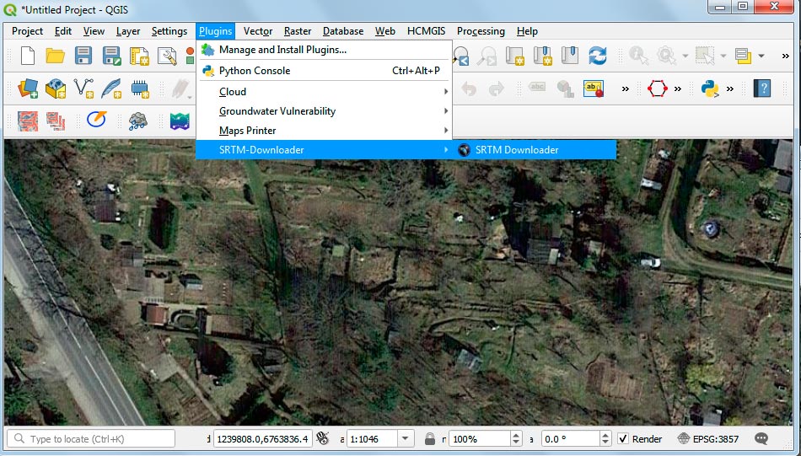Click the scale field showing 1:1046
This screenshot has width=801, height=456.
pyautogui.click(x=373, y=438)
